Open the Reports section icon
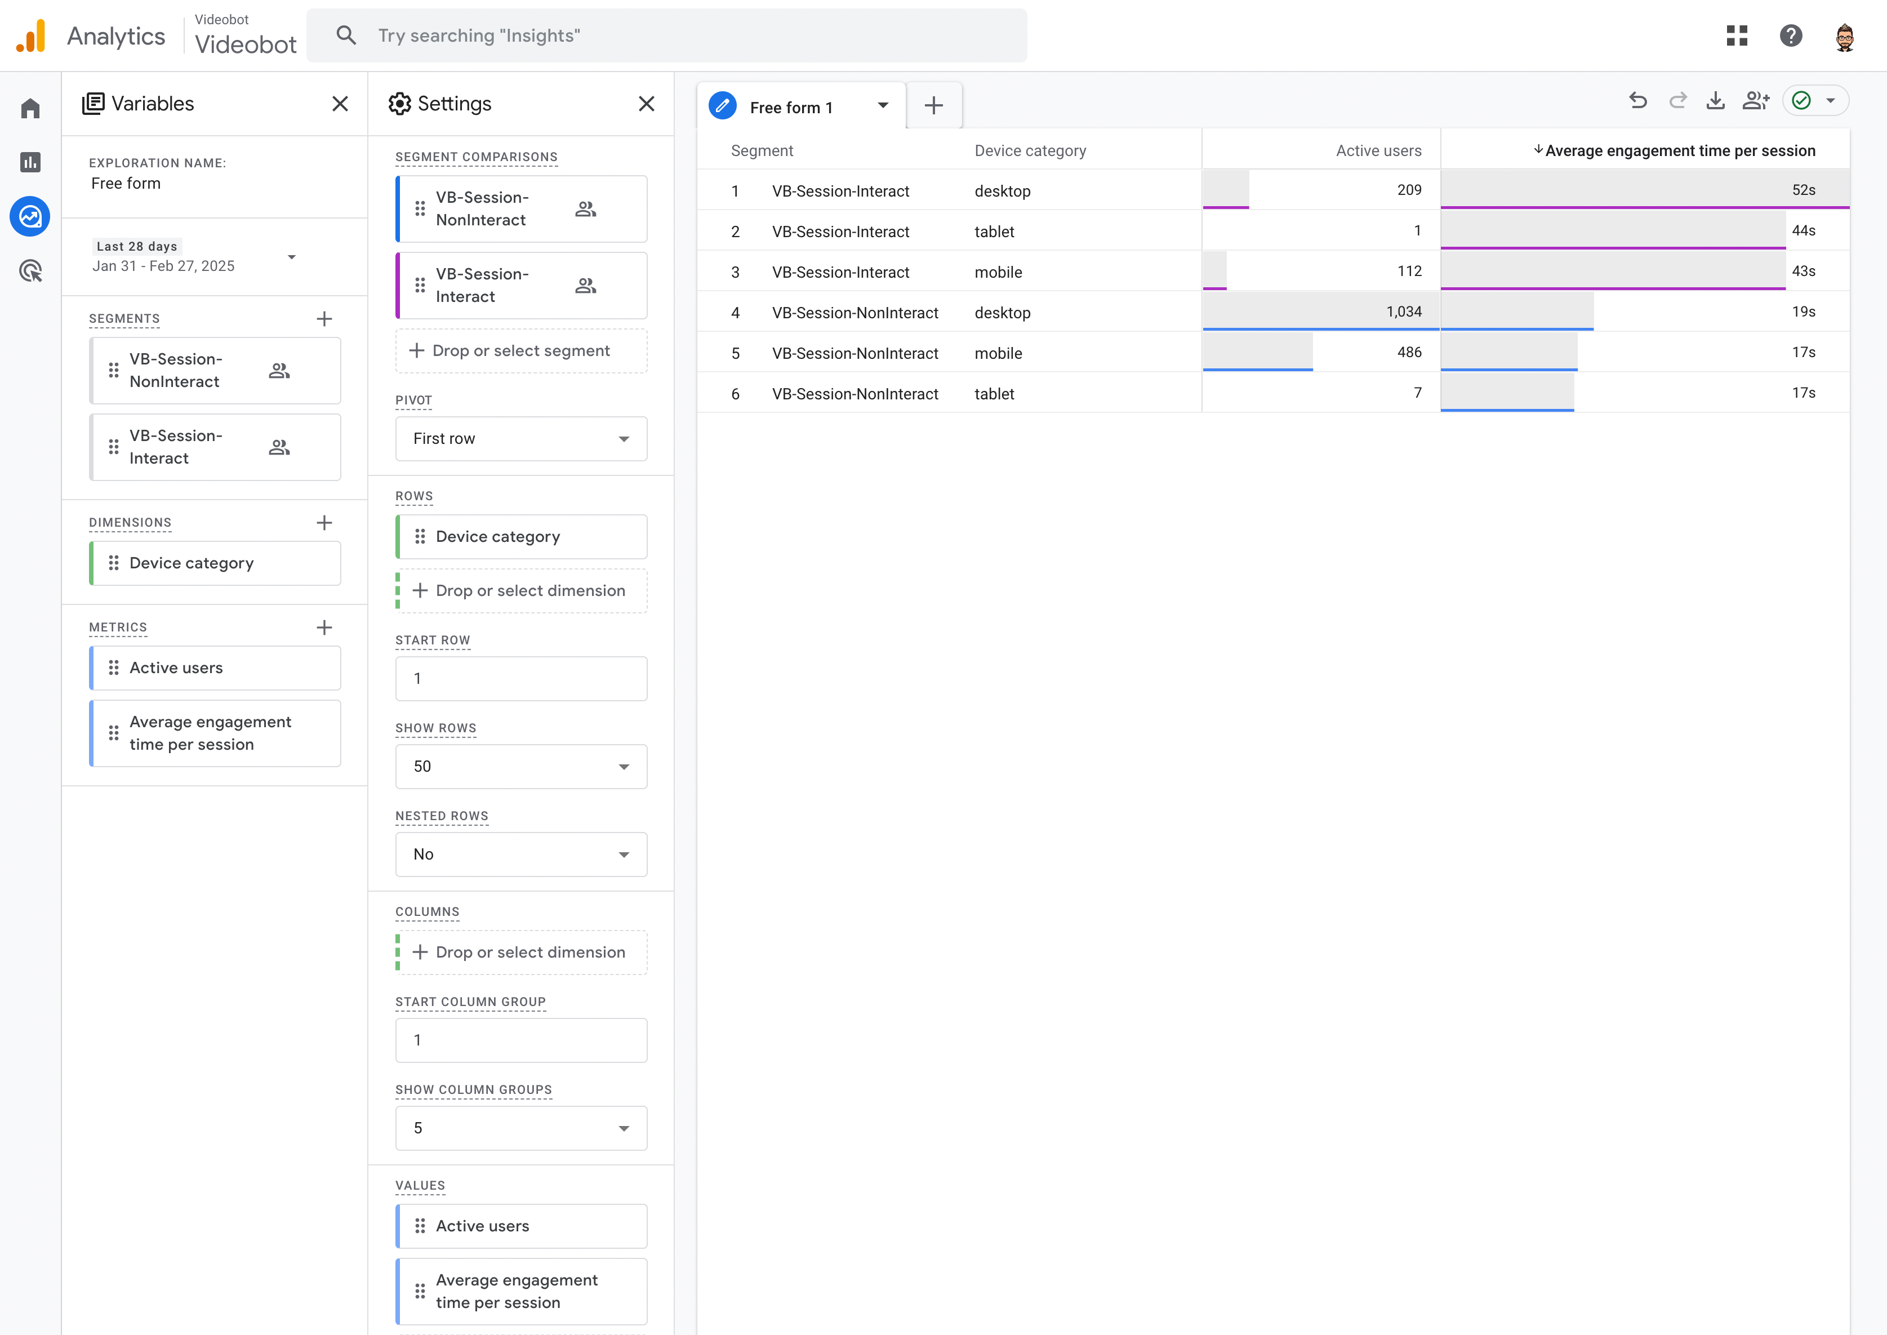This screenshot has width=1887, height=1335. [30, 162]
